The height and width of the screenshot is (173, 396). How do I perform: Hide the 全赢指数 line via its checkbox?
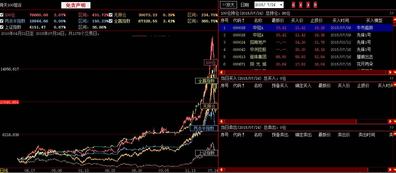click(111, 21)
